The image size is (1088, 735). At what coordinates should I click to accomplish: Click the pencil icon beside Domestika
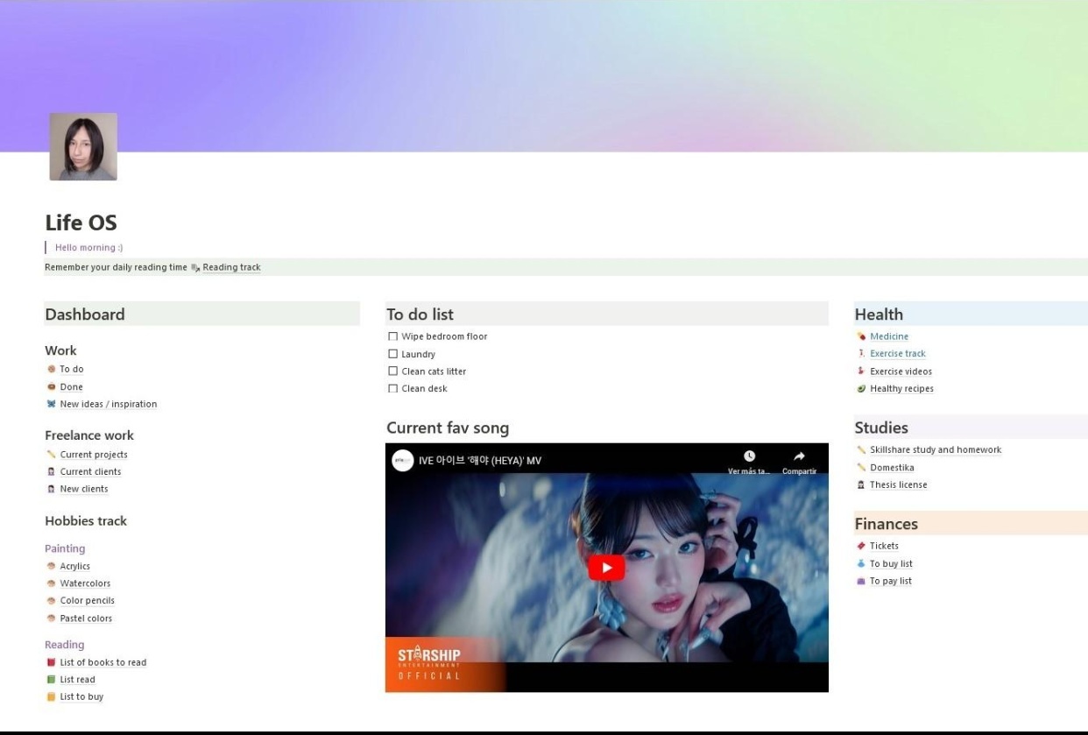click(x=861, y=468)
